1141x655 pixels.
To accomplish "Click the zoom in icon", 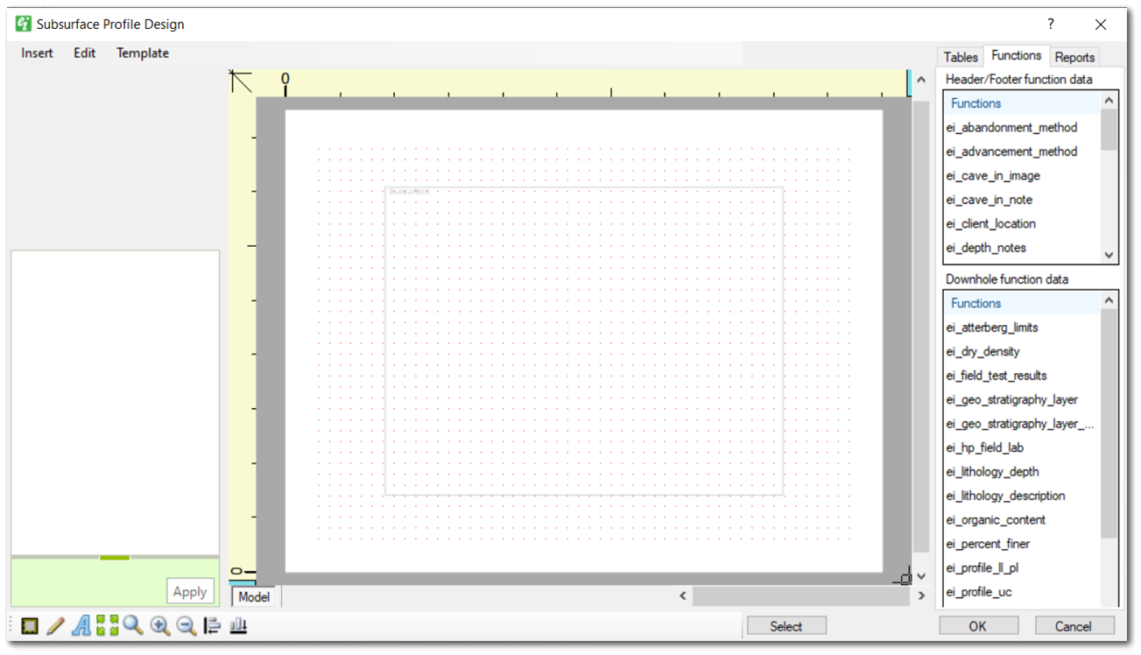I will pos(159,626).
